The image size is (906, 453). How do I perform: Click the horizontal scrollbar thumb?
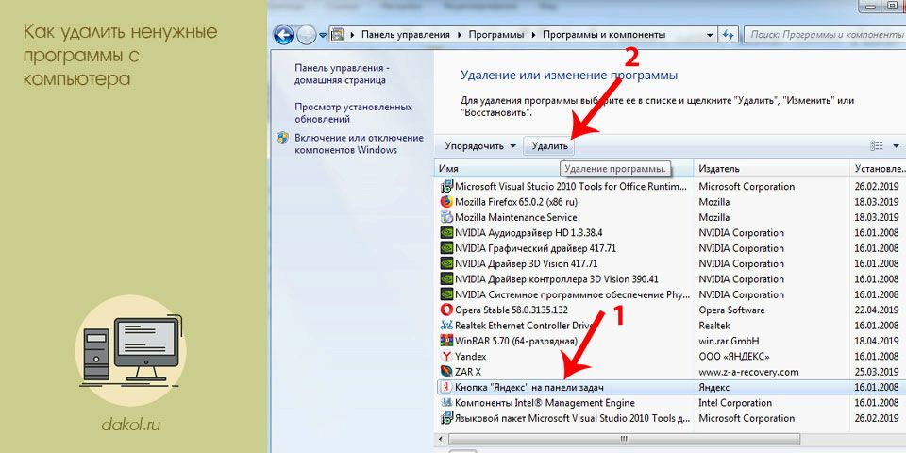coord(625,439)
